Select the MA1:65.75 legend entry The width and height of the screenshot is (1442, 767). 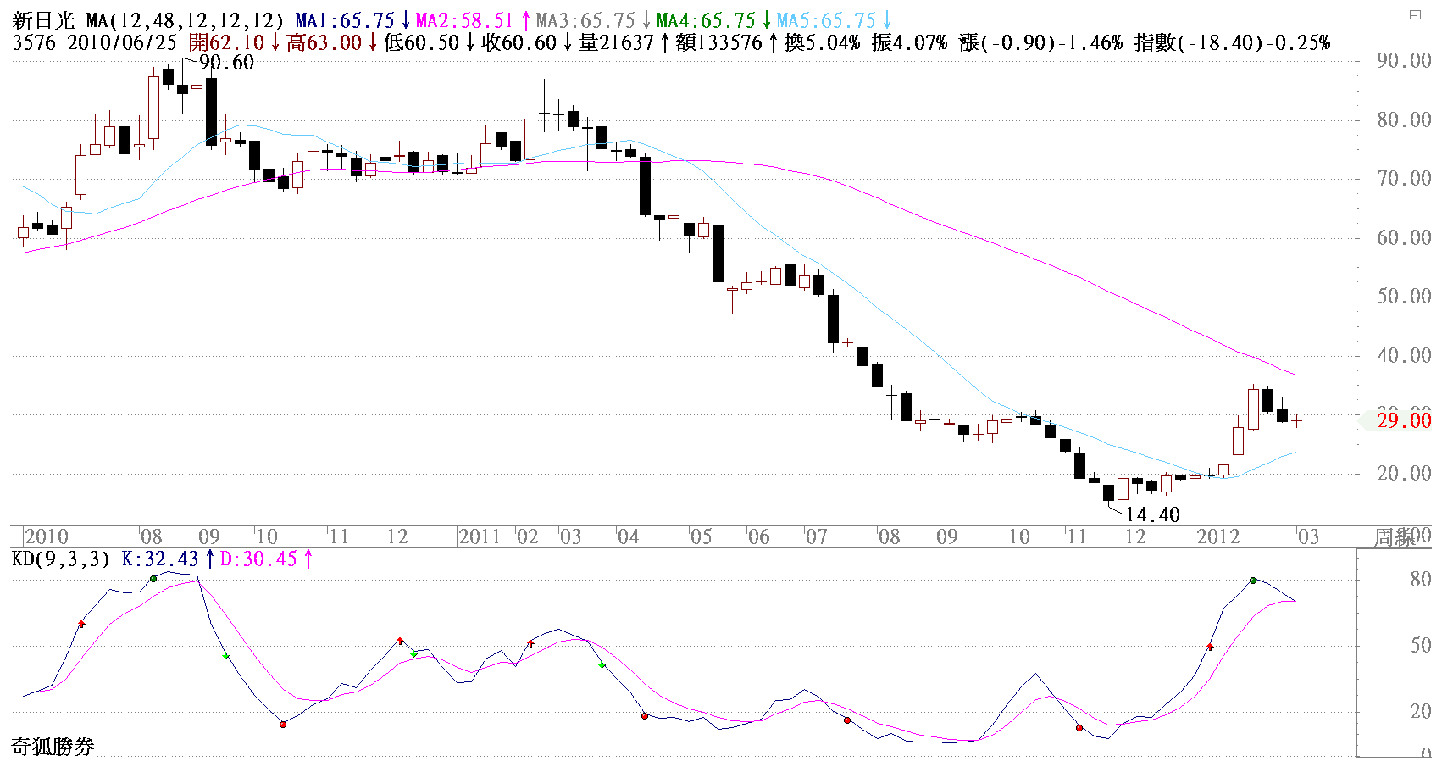pyautogui.click(x=352, y=21)
